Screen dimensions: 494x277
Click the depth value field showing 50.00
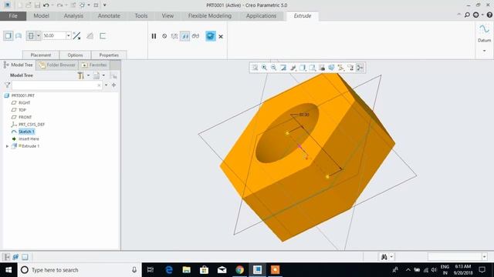[54, 36]
